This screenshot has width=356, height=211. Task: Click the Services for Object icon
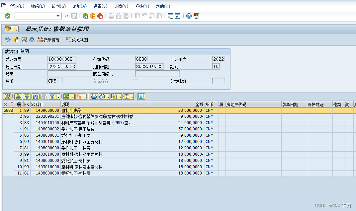[9, 29]
